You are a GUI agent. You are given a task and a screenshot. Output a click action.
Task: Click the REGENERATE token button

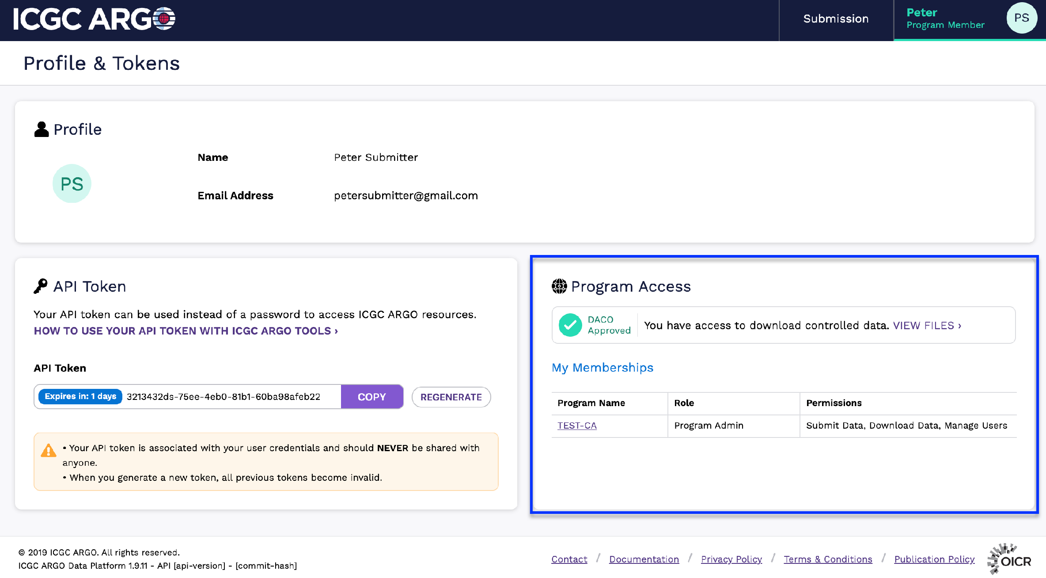(x=451, y=397)
